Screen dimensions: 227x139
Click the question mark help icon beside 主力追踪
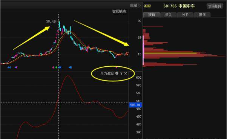pyautogui.click(x=121, y=73)
